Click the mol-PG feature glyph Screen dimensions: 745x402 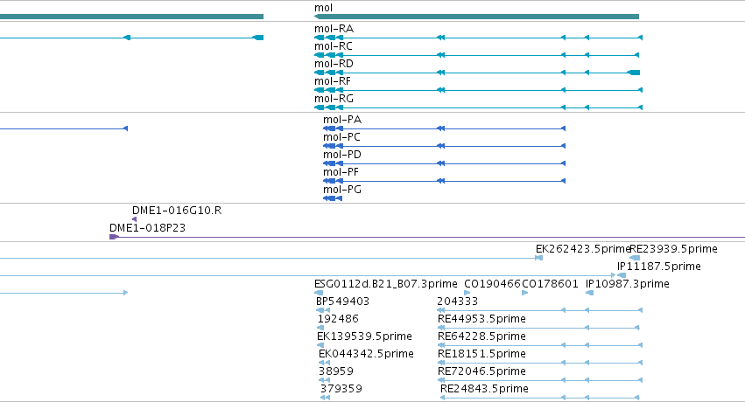point(333,198)
